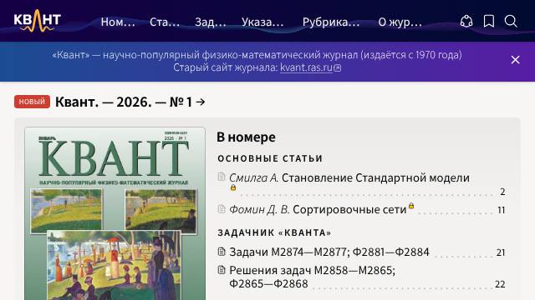Viewport: 535px width, 300px height.
Task: Open the Задачи menu item
Action: [x=211, y=22]
